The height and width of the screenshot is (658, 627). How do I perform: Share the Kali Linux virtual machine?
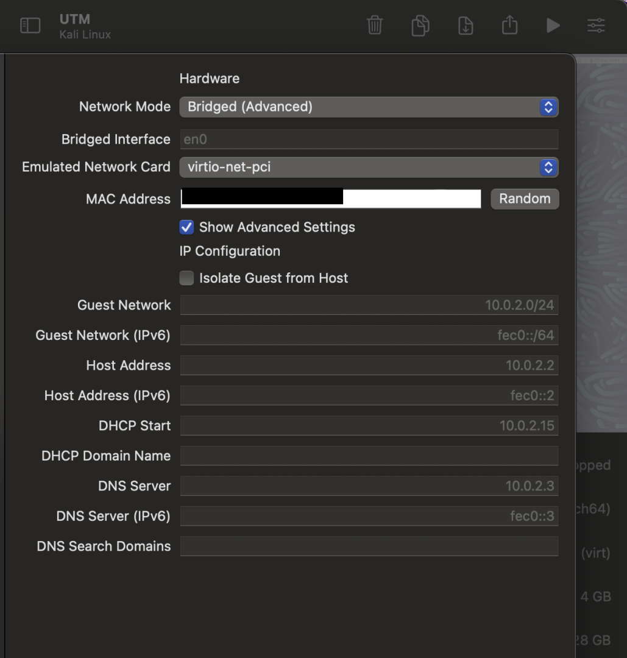pos(509,26)
